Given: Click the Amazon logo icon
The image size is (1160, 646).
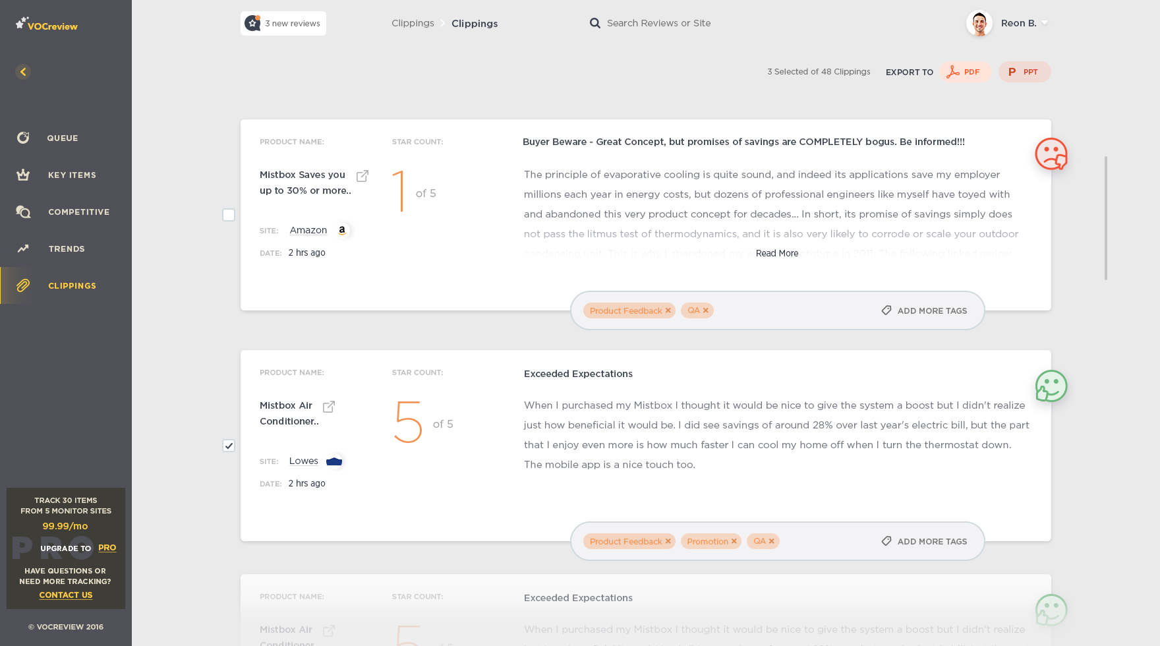Looking at the screenshot, I should (342, 230).
